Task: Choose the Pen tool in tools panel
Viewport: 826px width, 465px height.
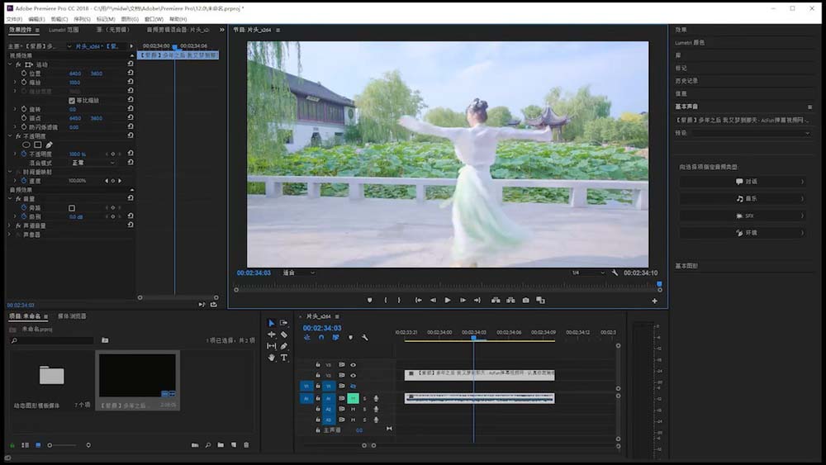Action: point(284,346)
